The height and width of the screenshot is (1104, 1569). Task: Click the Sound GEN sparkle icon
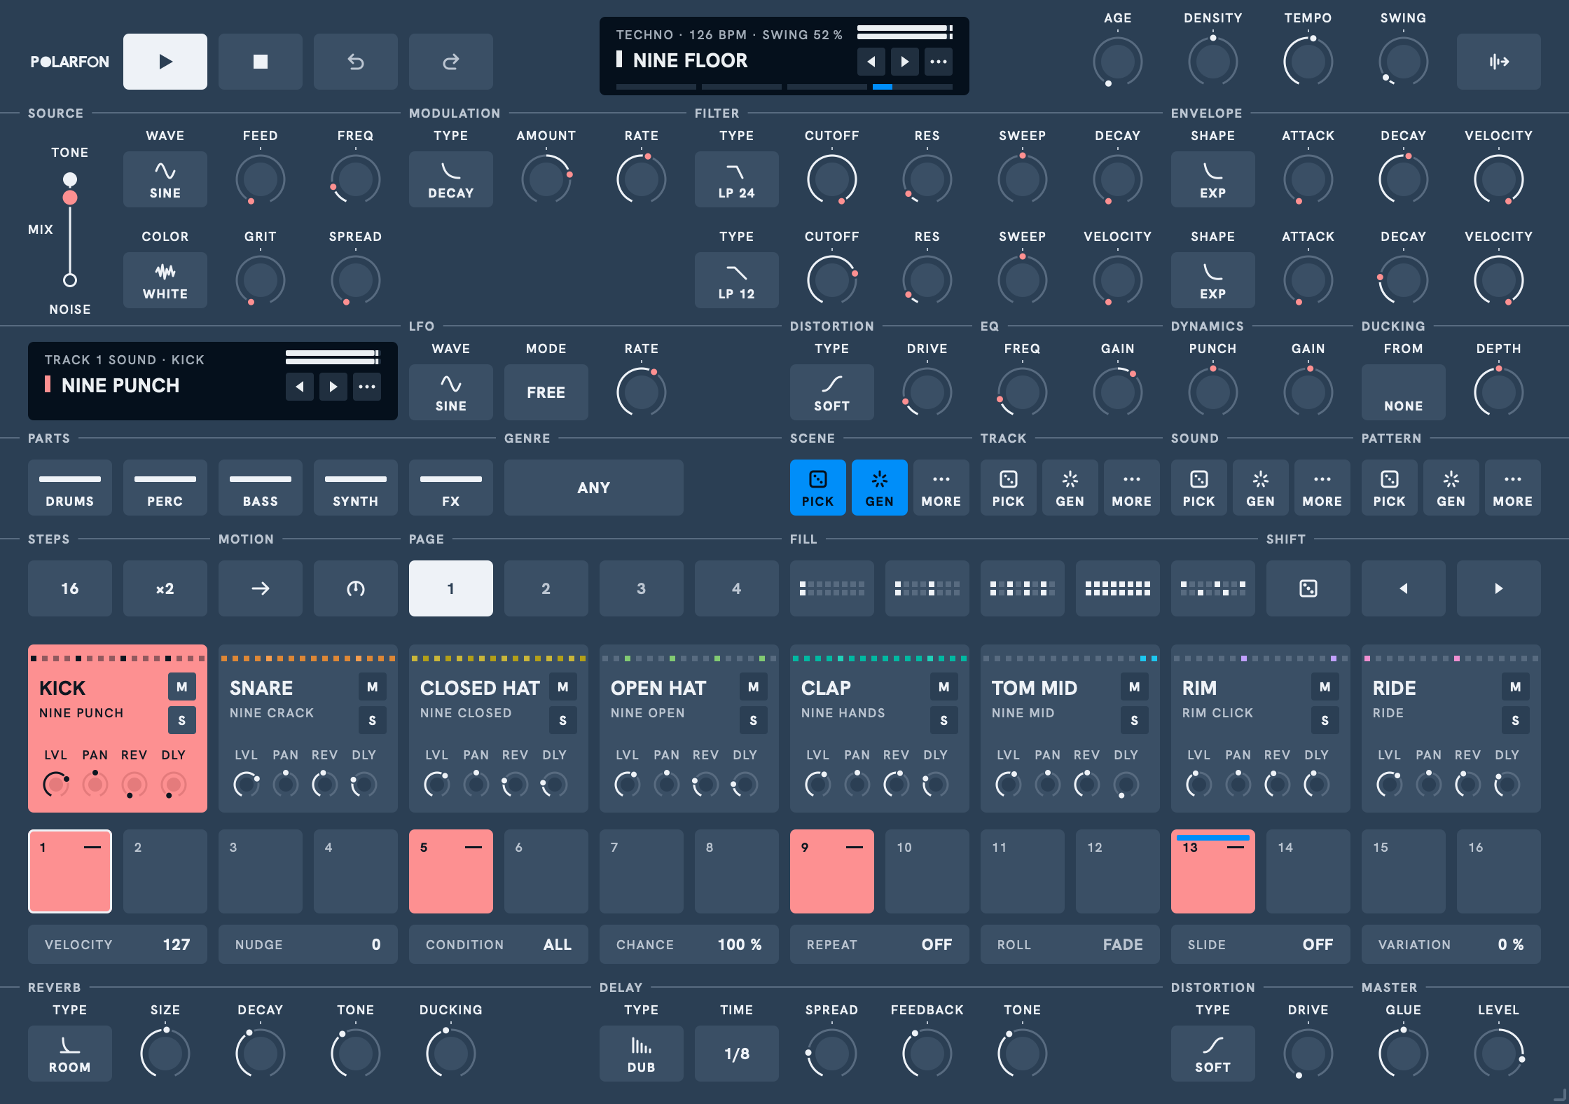tap(1261, 480)
